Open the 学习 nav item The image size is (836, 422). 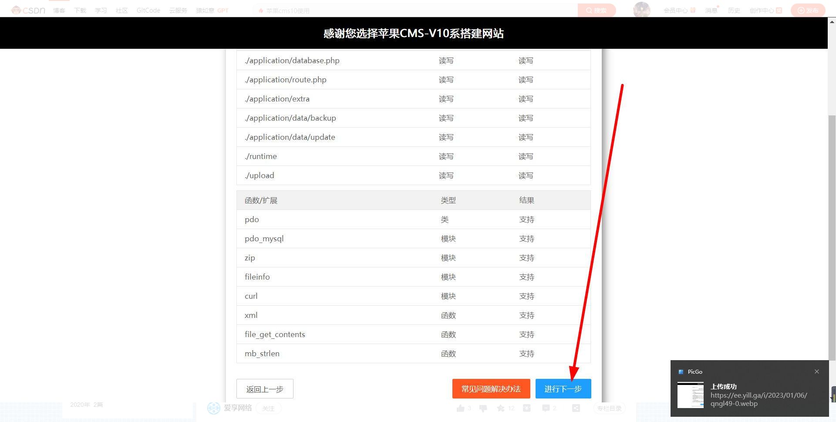[101, 10]
